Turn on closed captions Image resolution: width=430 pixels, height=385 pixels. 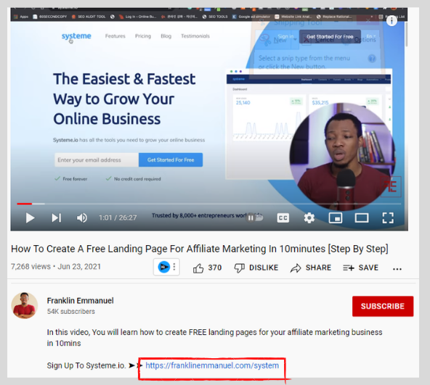[x=283, y=218]
